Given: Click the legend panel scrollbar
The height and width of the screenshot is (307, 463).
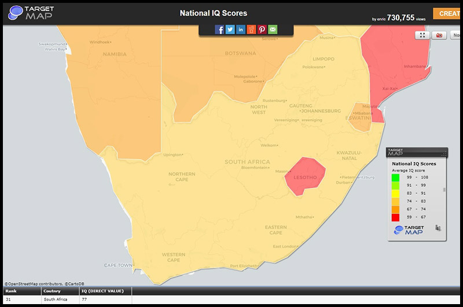Looking at the screenshot, I should tap(444, 189).
